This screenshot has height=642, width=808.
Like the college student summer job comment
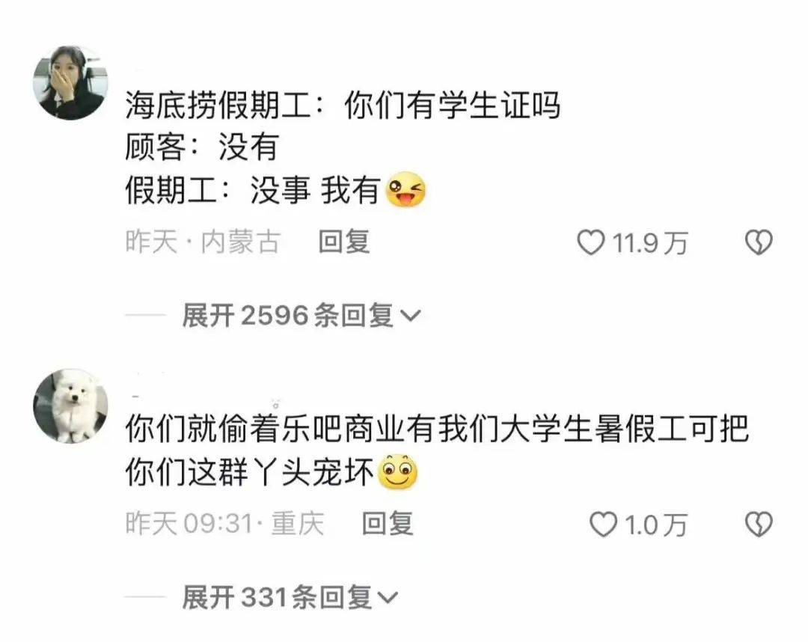coord(603,525)
